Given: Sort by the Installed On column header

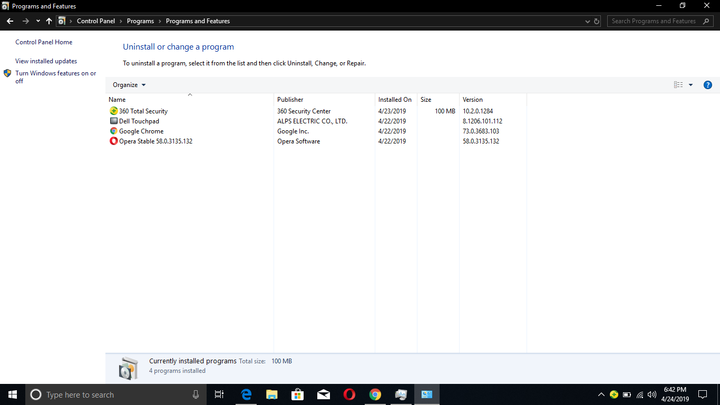Looking at the screenshot, I should [x=396, y=99].
